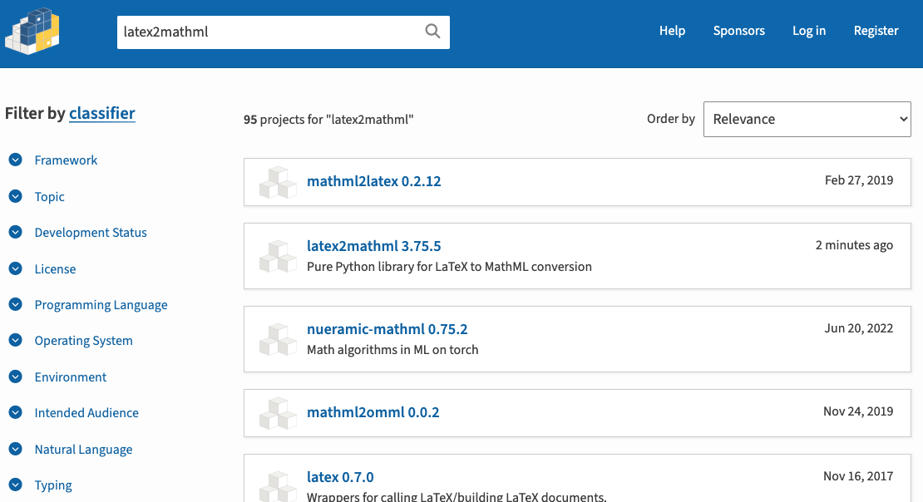Click the 'Feb 27, 2019' date text
This screenshot has width=923, height=502.
(x=859, y=180)
